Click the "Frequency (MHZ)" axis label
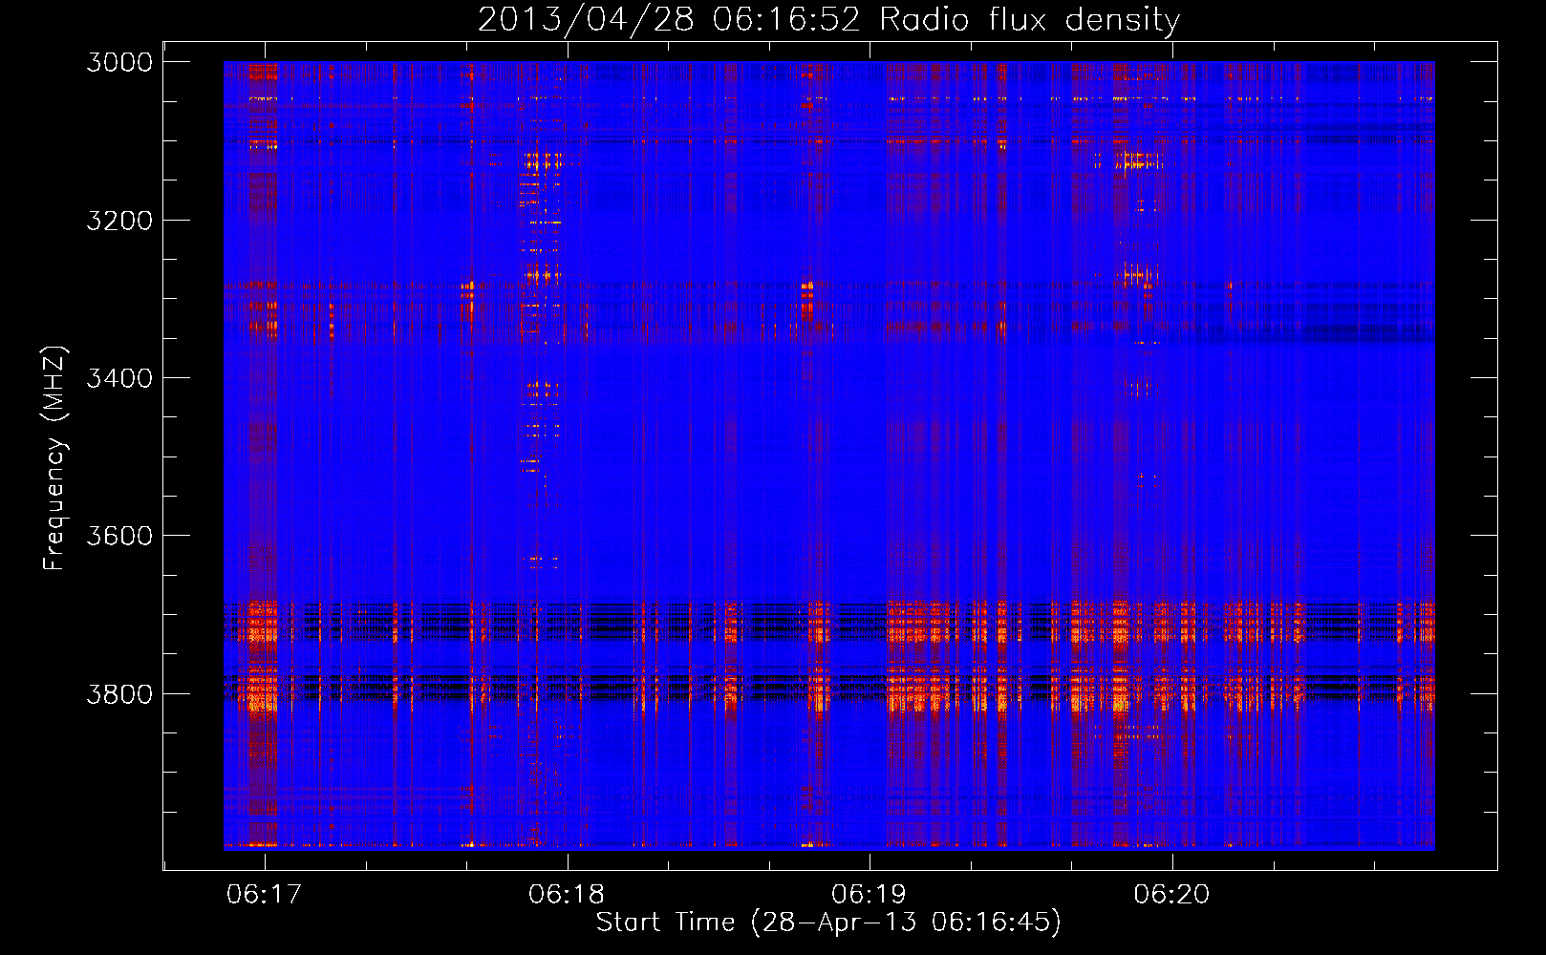1546x955 pixels. tap(55, 458)
